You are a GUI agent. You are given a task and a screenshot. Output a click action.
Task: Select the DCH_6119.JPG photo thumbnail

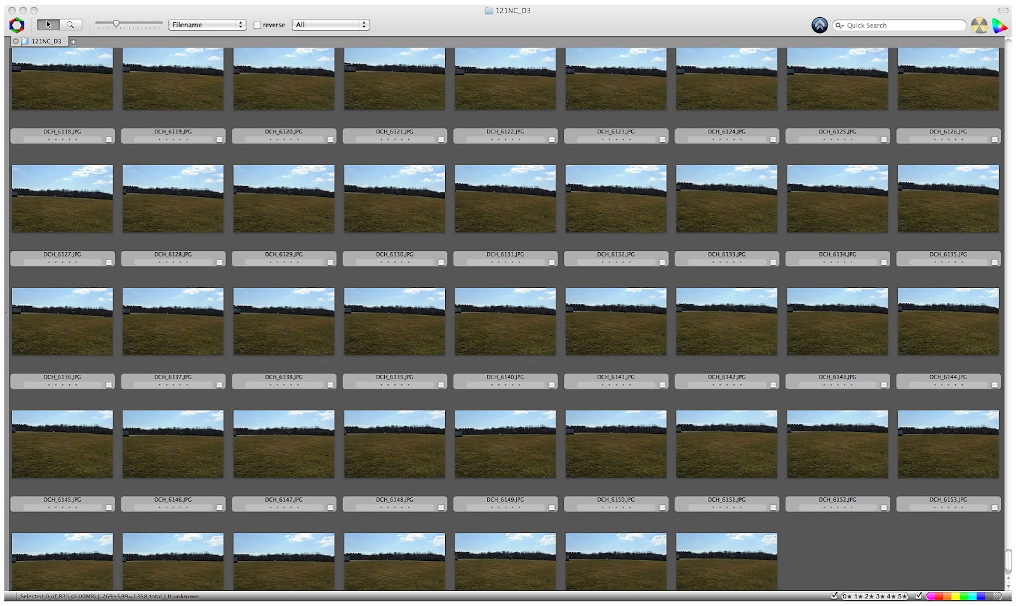click(173, 79)
